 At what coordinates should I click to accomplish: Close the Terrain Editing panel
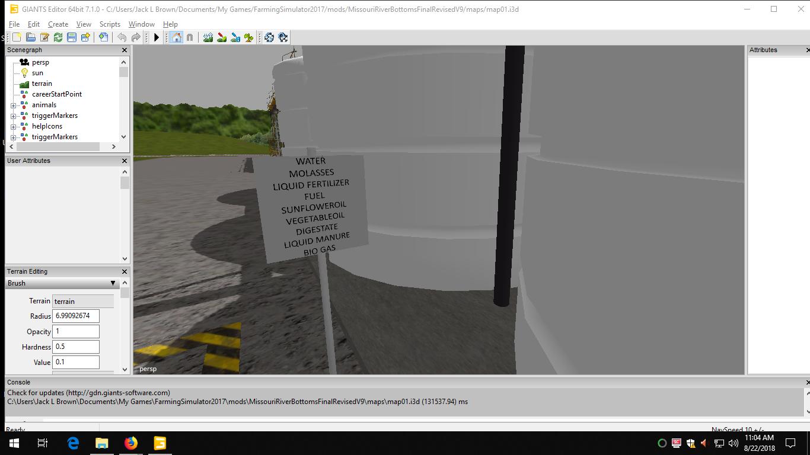(125, 271)
